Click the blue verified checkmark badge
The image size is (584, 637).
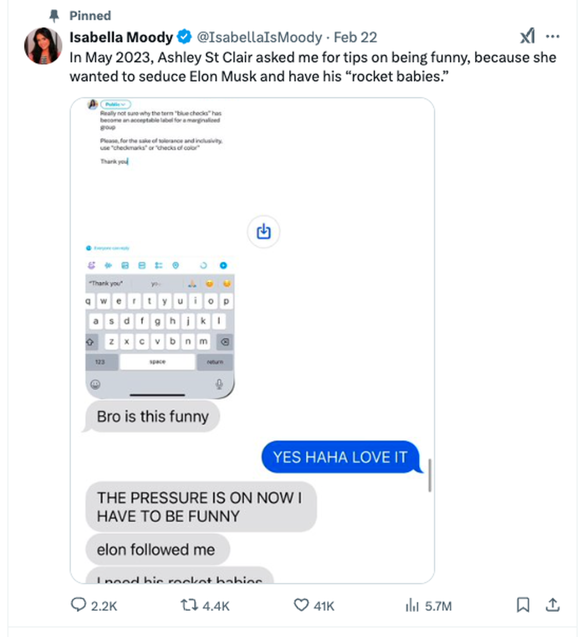[x=184, y=37]
